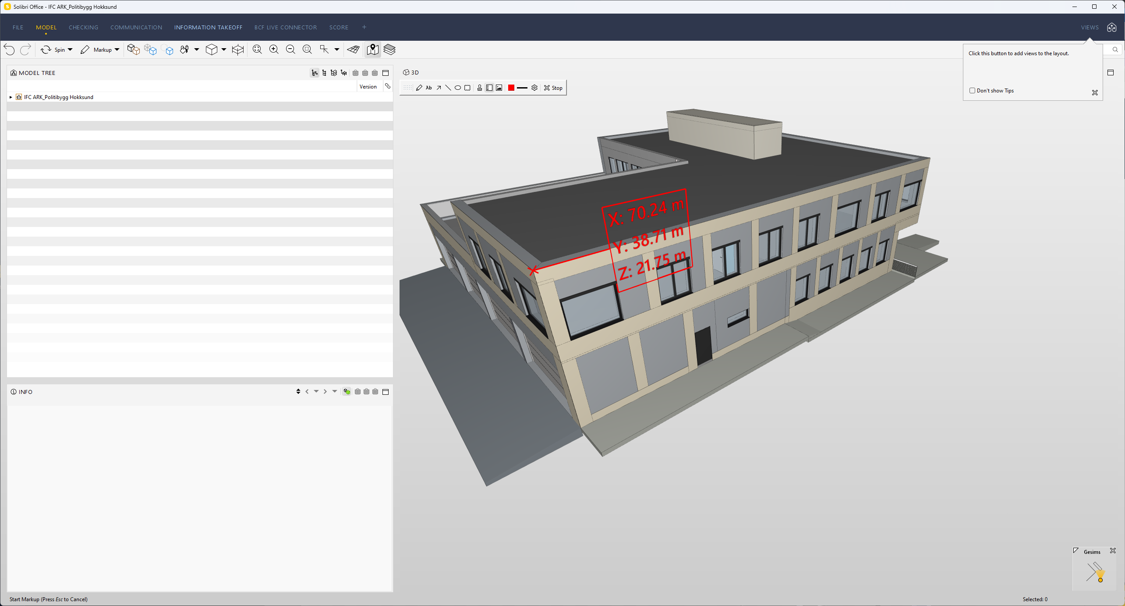Toggle the coordinate markup tool button
The width and height of the screenshot is (1125, 606).
489,88
